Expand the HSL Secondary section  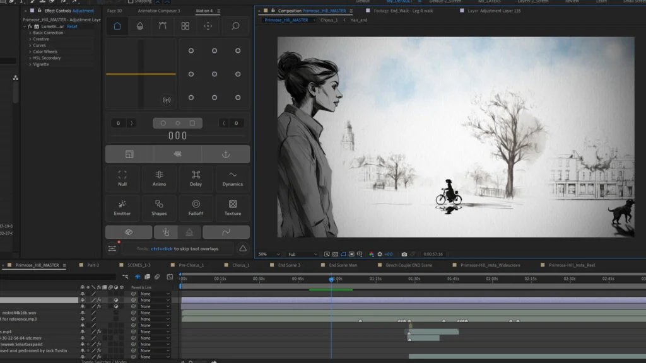(x=30, y=58)
